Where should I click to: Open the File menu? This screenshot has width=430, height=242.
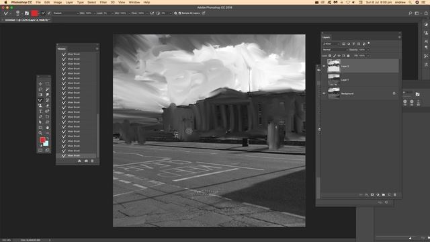click(x=38, y=2)
